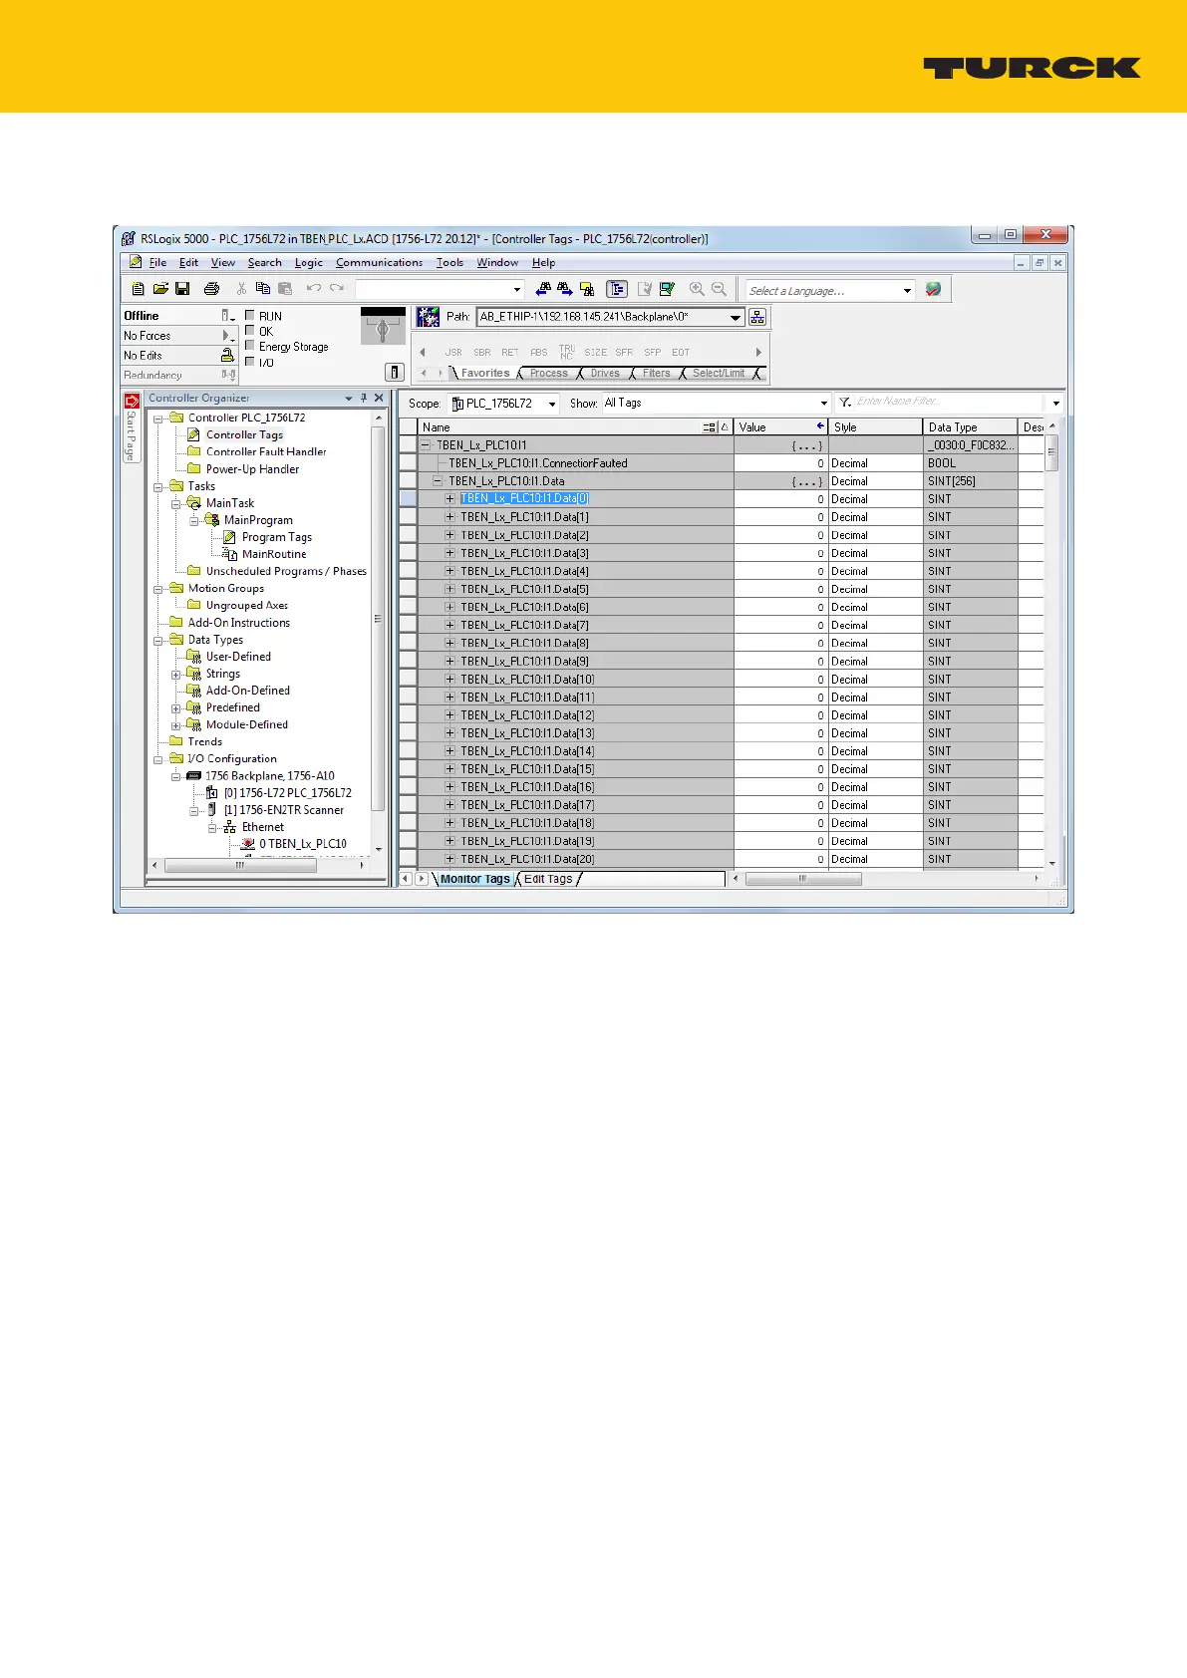Click the Zoom In magnifier icon

coord(697,289)
